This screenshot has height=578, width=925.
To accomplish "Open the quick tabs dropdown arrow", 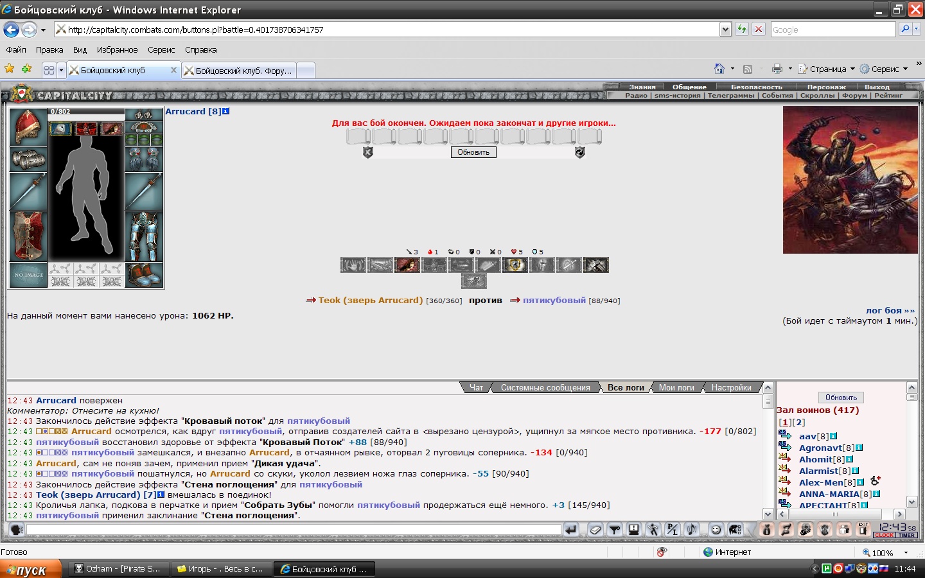I will pyautogui.click(x=61, y=70).
